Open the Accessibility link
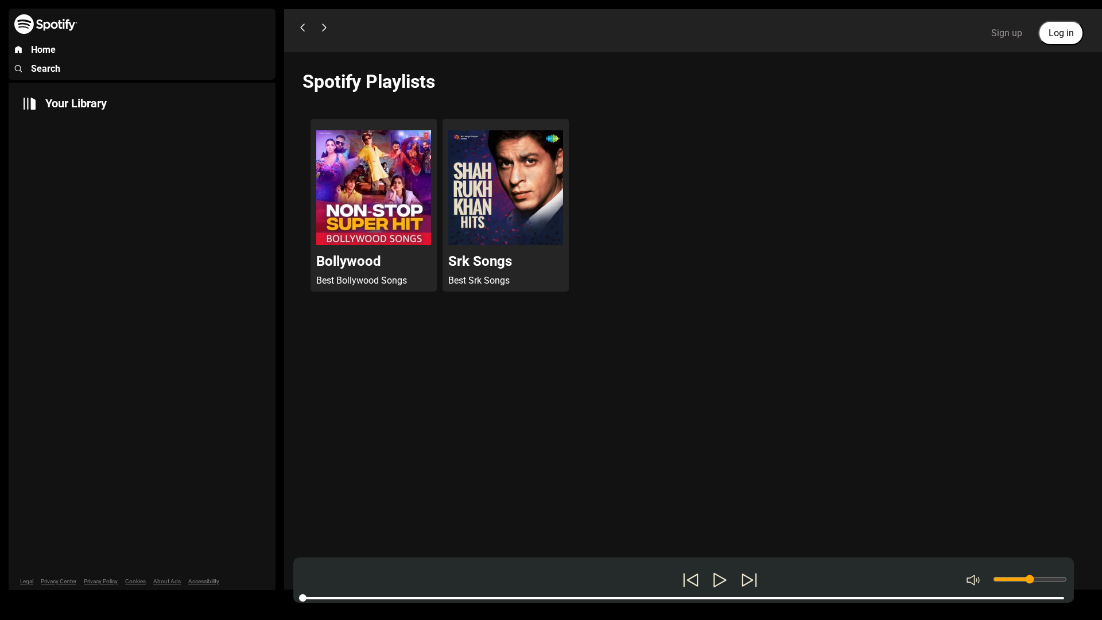The height and width of the screenshot is (620, 1102). 204,582
